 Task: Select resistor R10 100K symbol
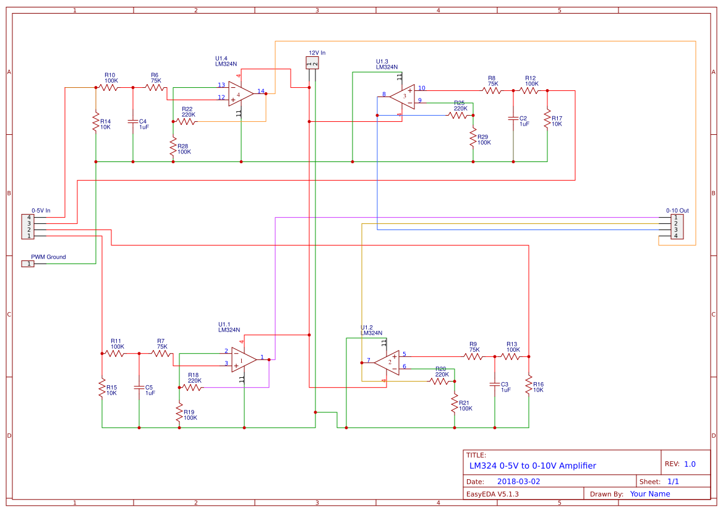(109, 88)
